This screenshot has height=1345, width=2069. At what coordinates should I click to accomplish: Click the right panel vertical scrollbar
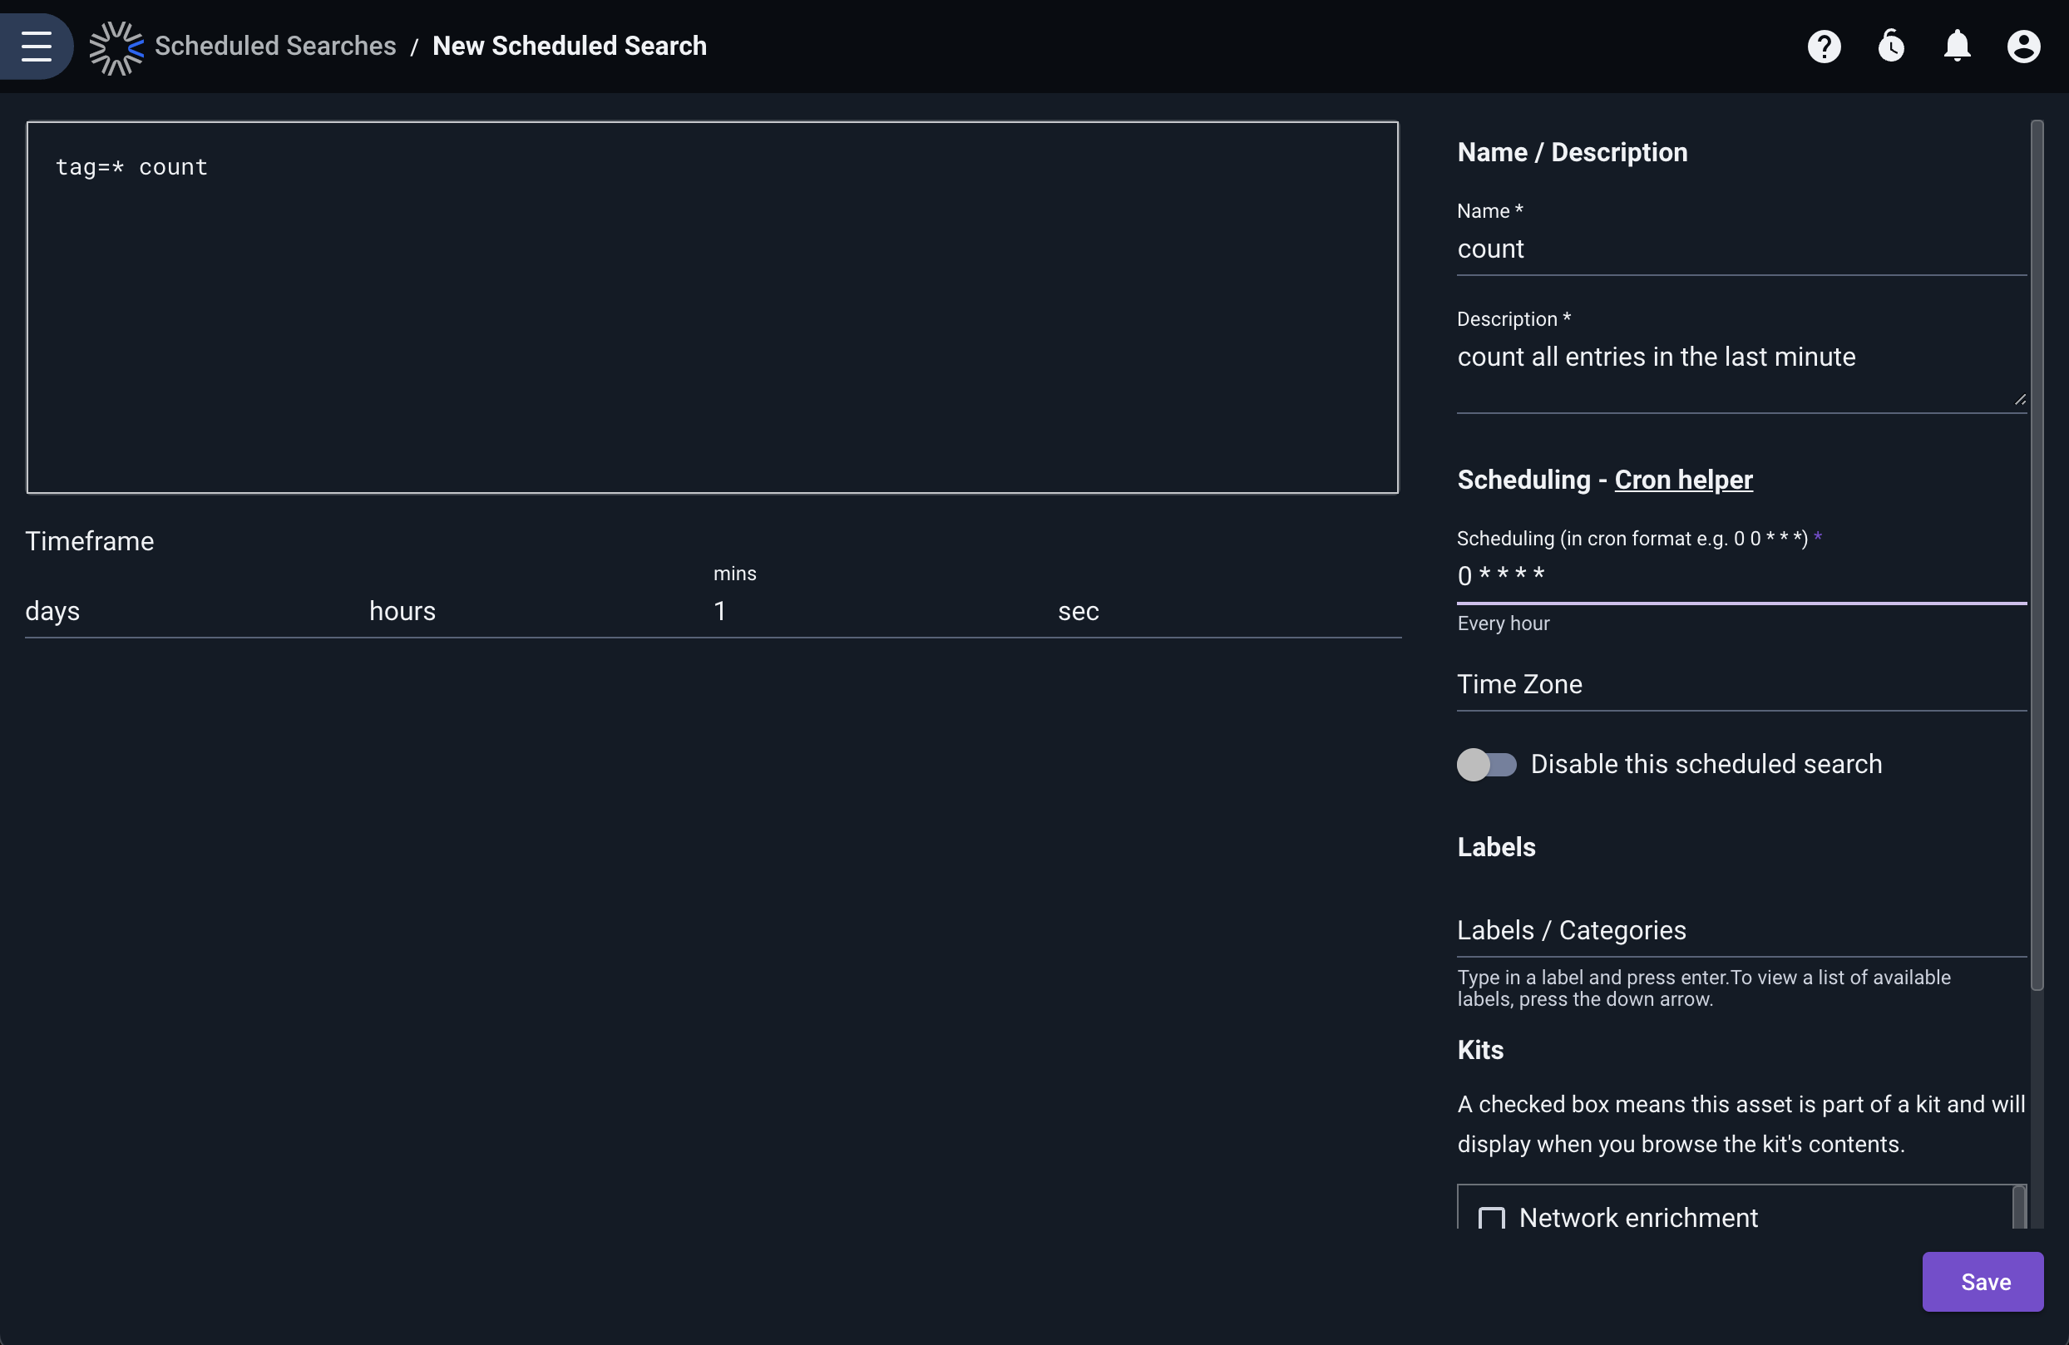(2036, 556)
